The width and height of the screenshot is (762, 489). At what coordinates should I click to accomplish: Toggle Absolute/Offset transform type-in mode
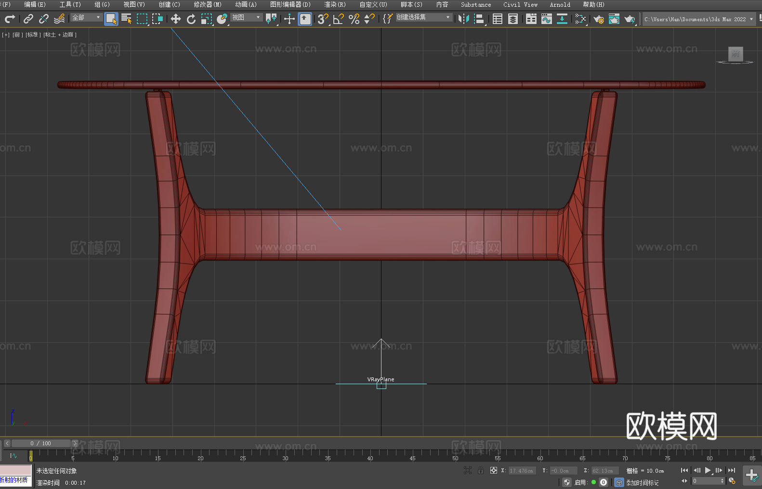[494, 470]
